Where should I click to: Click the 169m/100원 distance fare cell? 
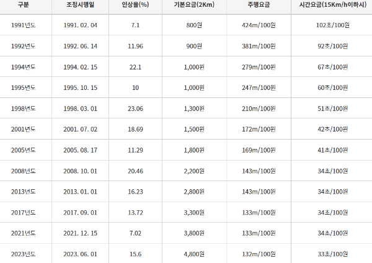259,150
